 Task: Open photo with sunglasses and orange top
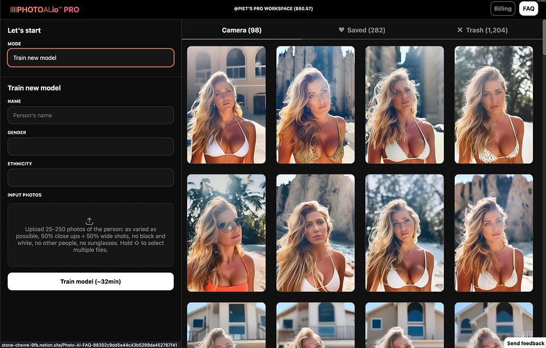coord(227,233)
